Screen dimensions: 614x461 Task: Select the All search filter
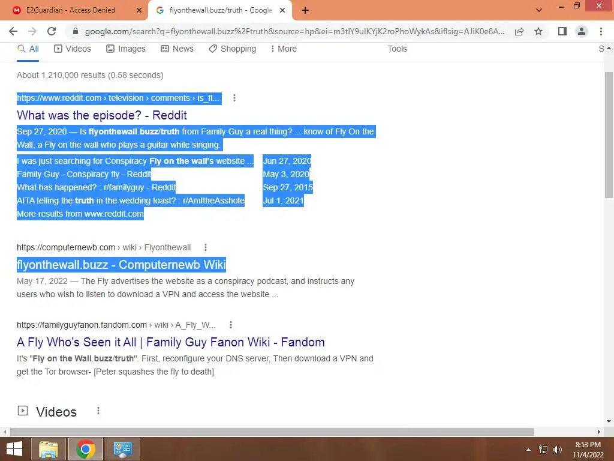click(x=28, y=49)
